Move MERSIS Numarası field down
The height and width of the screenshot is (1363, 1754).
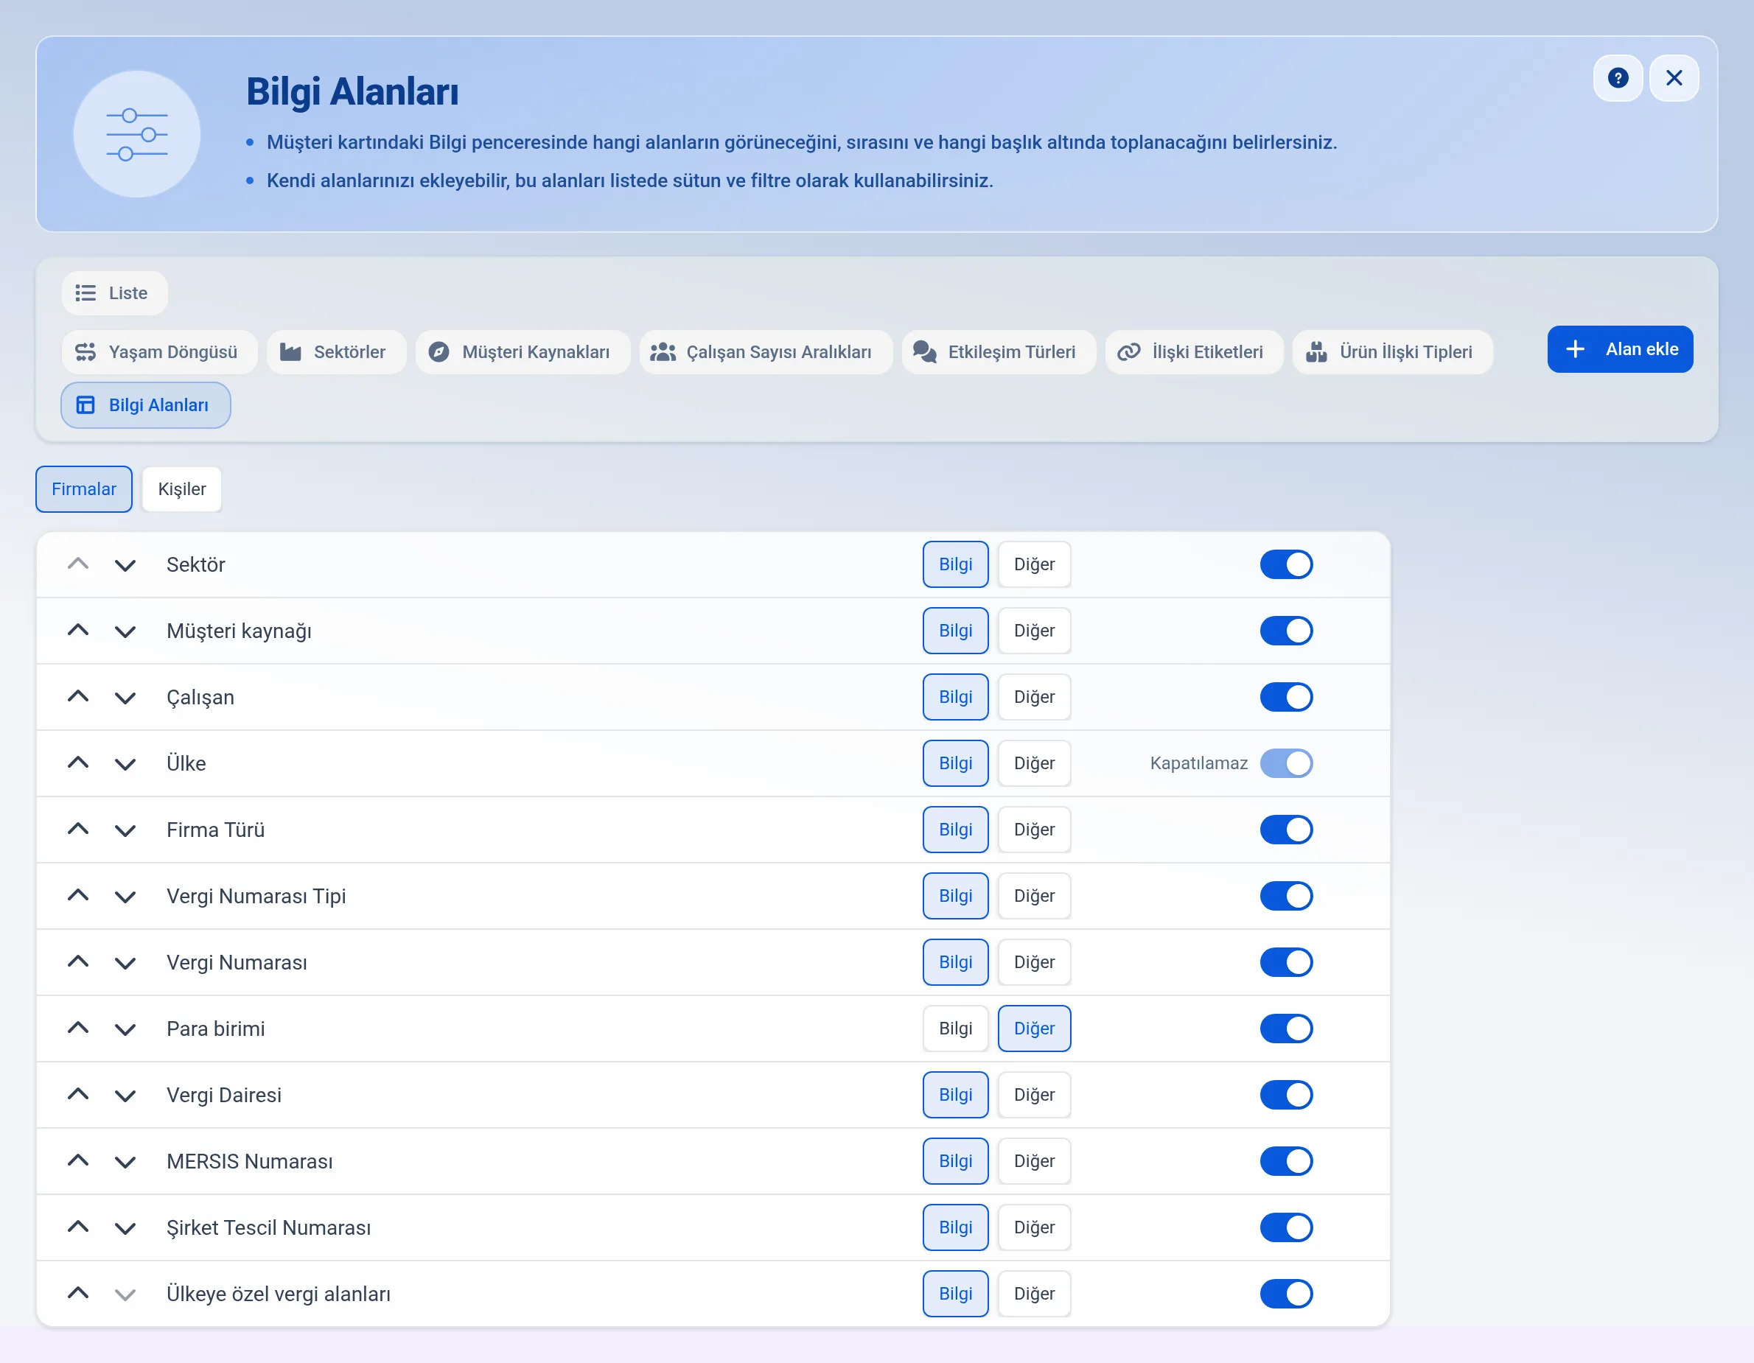125,1162
